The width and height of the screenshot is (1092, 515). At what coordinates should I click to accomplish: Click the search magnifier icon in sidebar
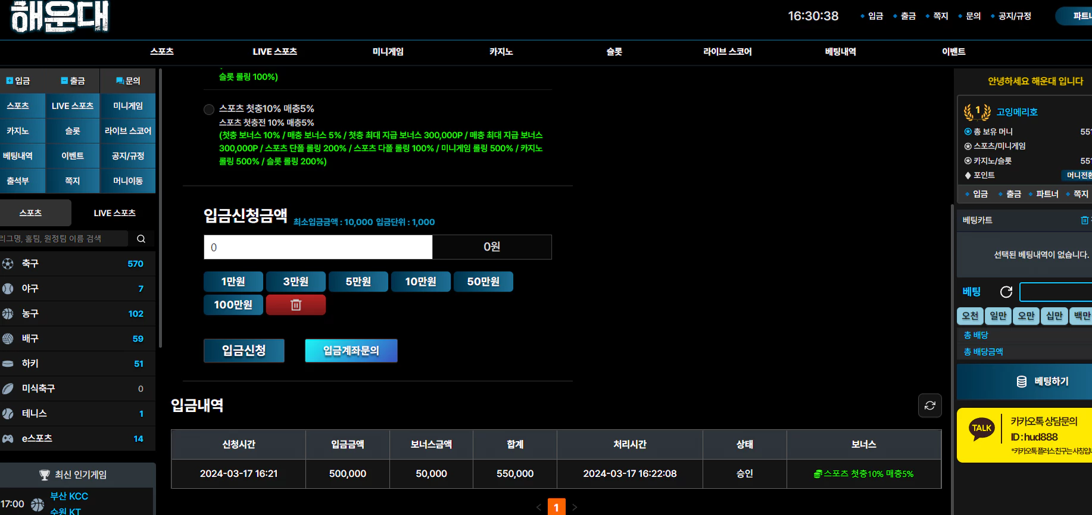[x=141, y=239]
